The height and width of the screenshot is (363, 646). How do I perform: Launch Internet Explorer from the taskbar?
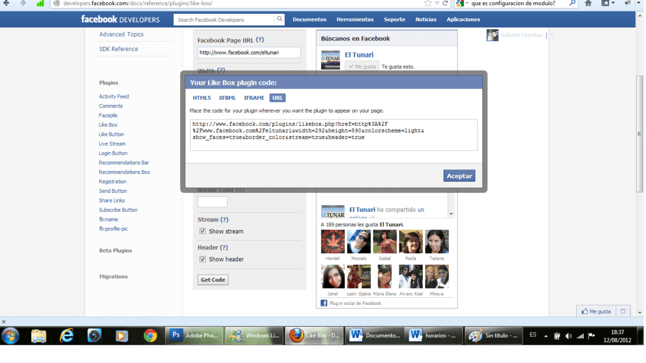[66, 336]
